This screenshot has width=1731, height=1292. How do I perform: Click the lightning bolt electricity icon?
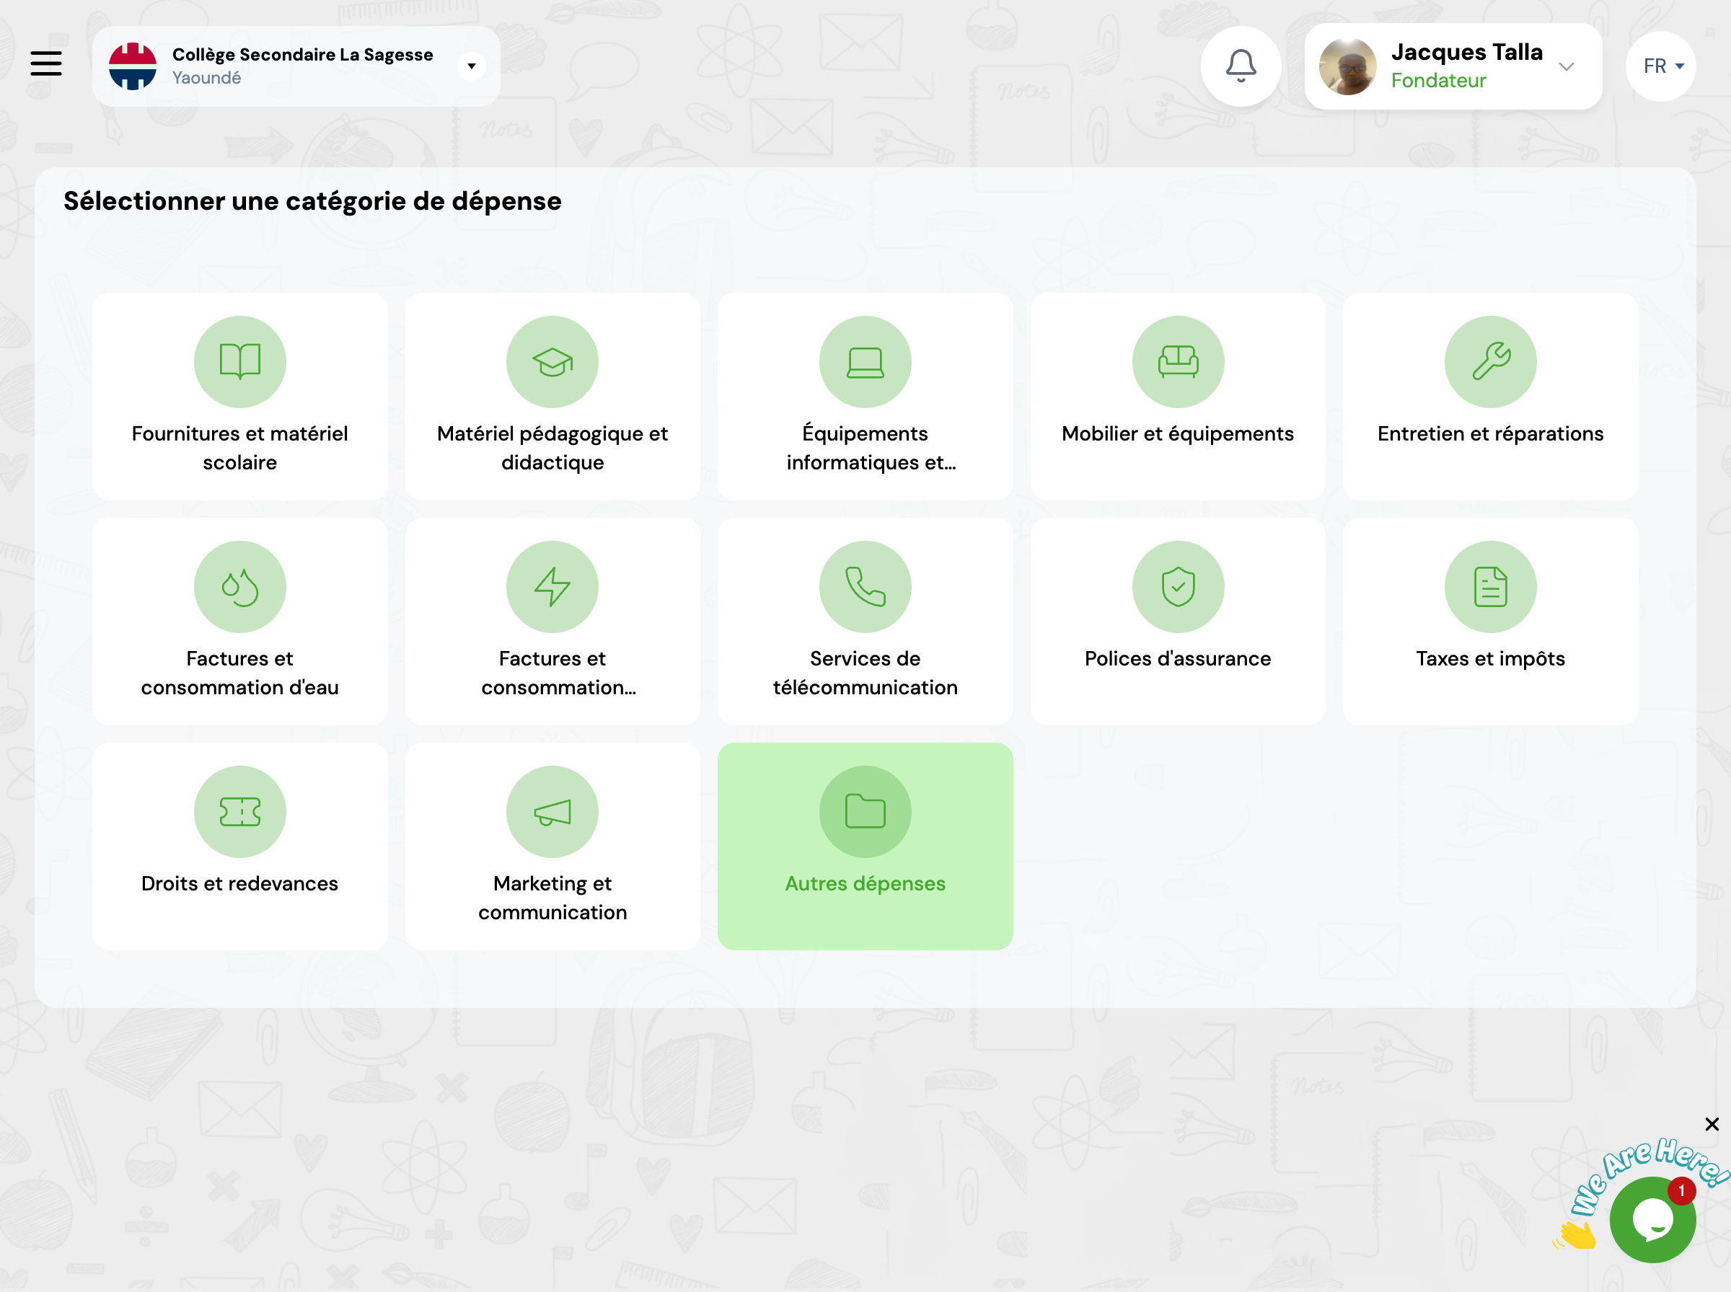click(x=552, y=587)
